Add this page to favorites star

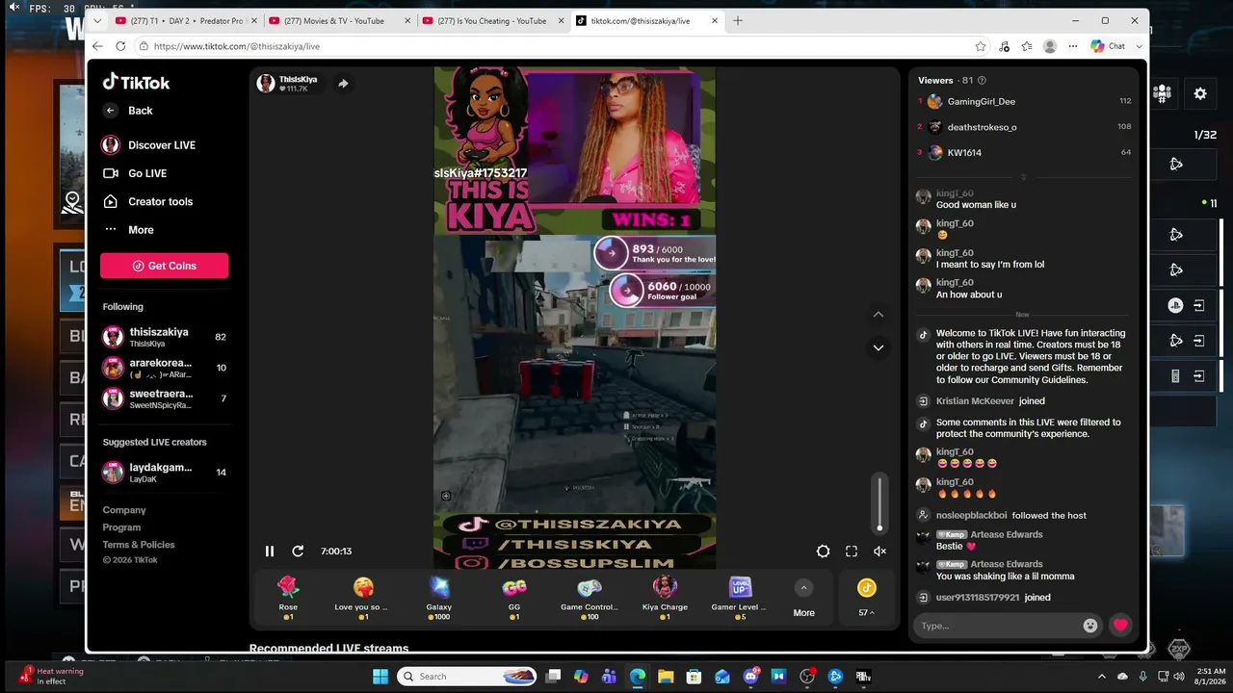tap(981, 46)
